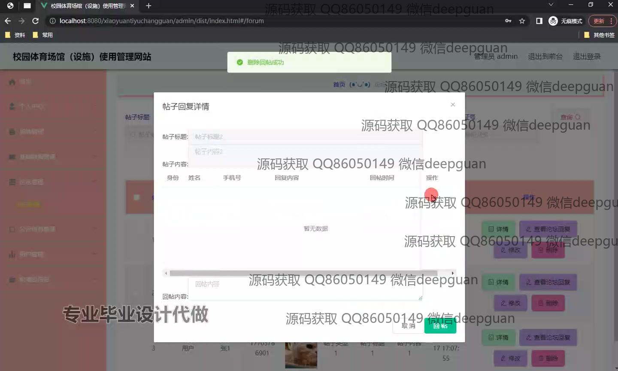The width and height of the screenshot is (618, 371).
Task: Click the right arrow of the reply table scrollbar
Action: pos(452,273)
